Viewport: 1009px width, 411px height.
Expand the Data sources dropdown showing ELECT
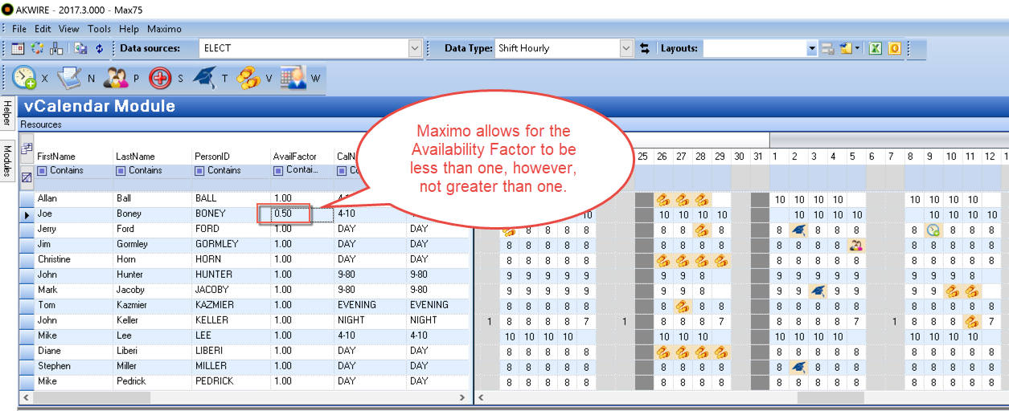415,48
